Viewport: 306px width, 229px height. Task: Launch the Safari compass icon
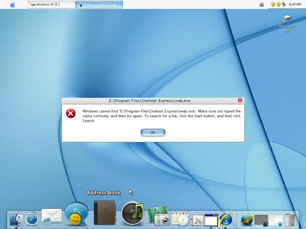(32, 219)
